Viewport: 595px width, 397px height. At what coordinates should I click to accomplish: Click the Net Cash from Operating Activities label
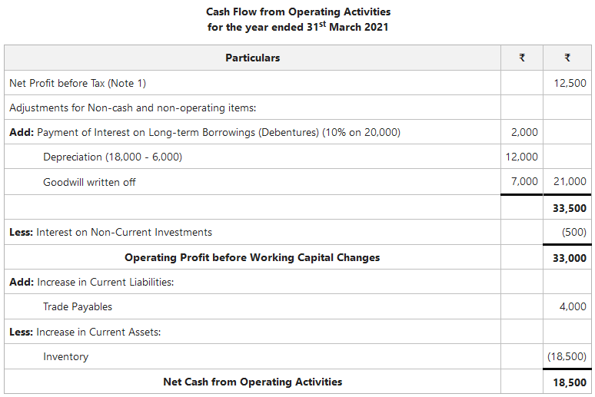[x=252, y=382]
